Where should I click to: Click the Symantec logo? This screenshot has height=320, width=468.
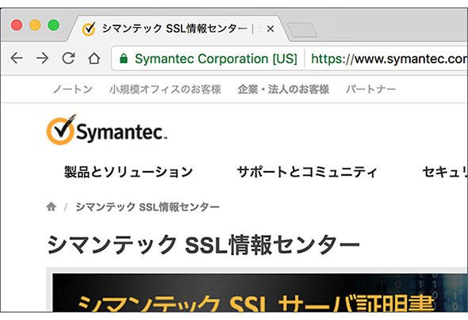pyautogui.click(x=106, y=129)
